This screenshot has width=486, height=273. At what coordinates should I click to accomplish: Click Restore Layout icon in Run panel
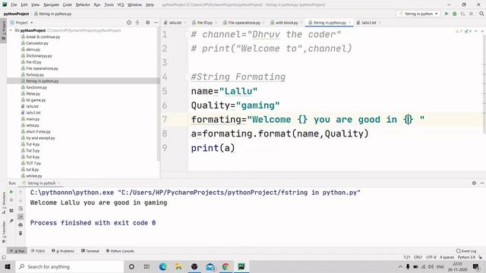point(11,211)
